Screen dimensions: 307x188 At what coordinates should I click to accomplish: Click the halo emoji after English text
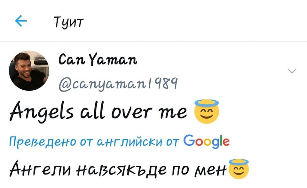coord(206,111)
